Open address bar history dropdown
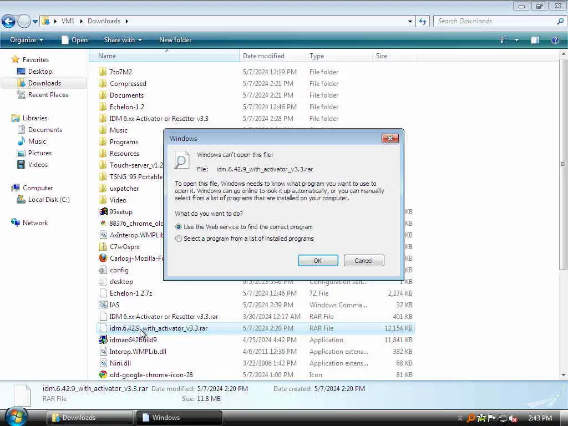 [410, 22]
